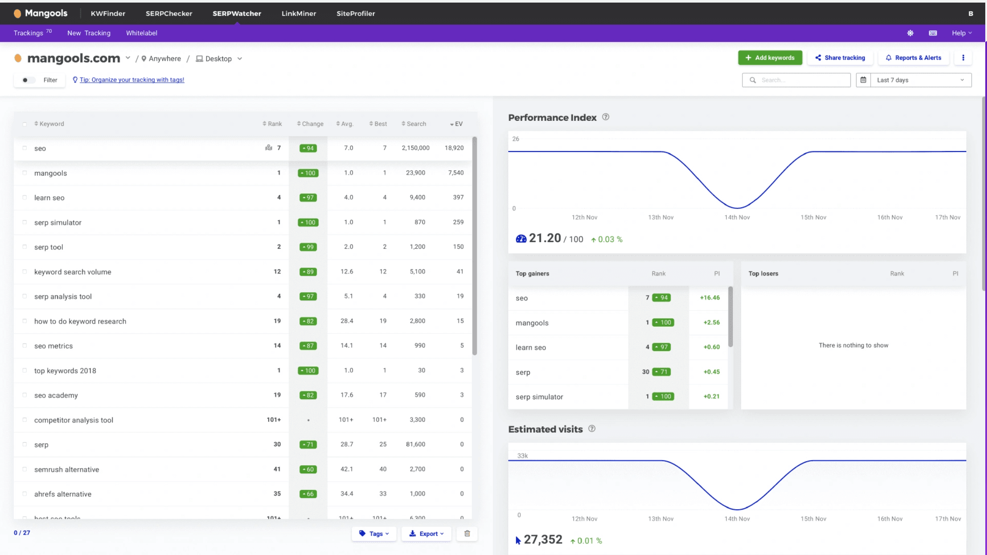
Task: Open the New Tracking menu item
Action: click(x=89, y=33)
